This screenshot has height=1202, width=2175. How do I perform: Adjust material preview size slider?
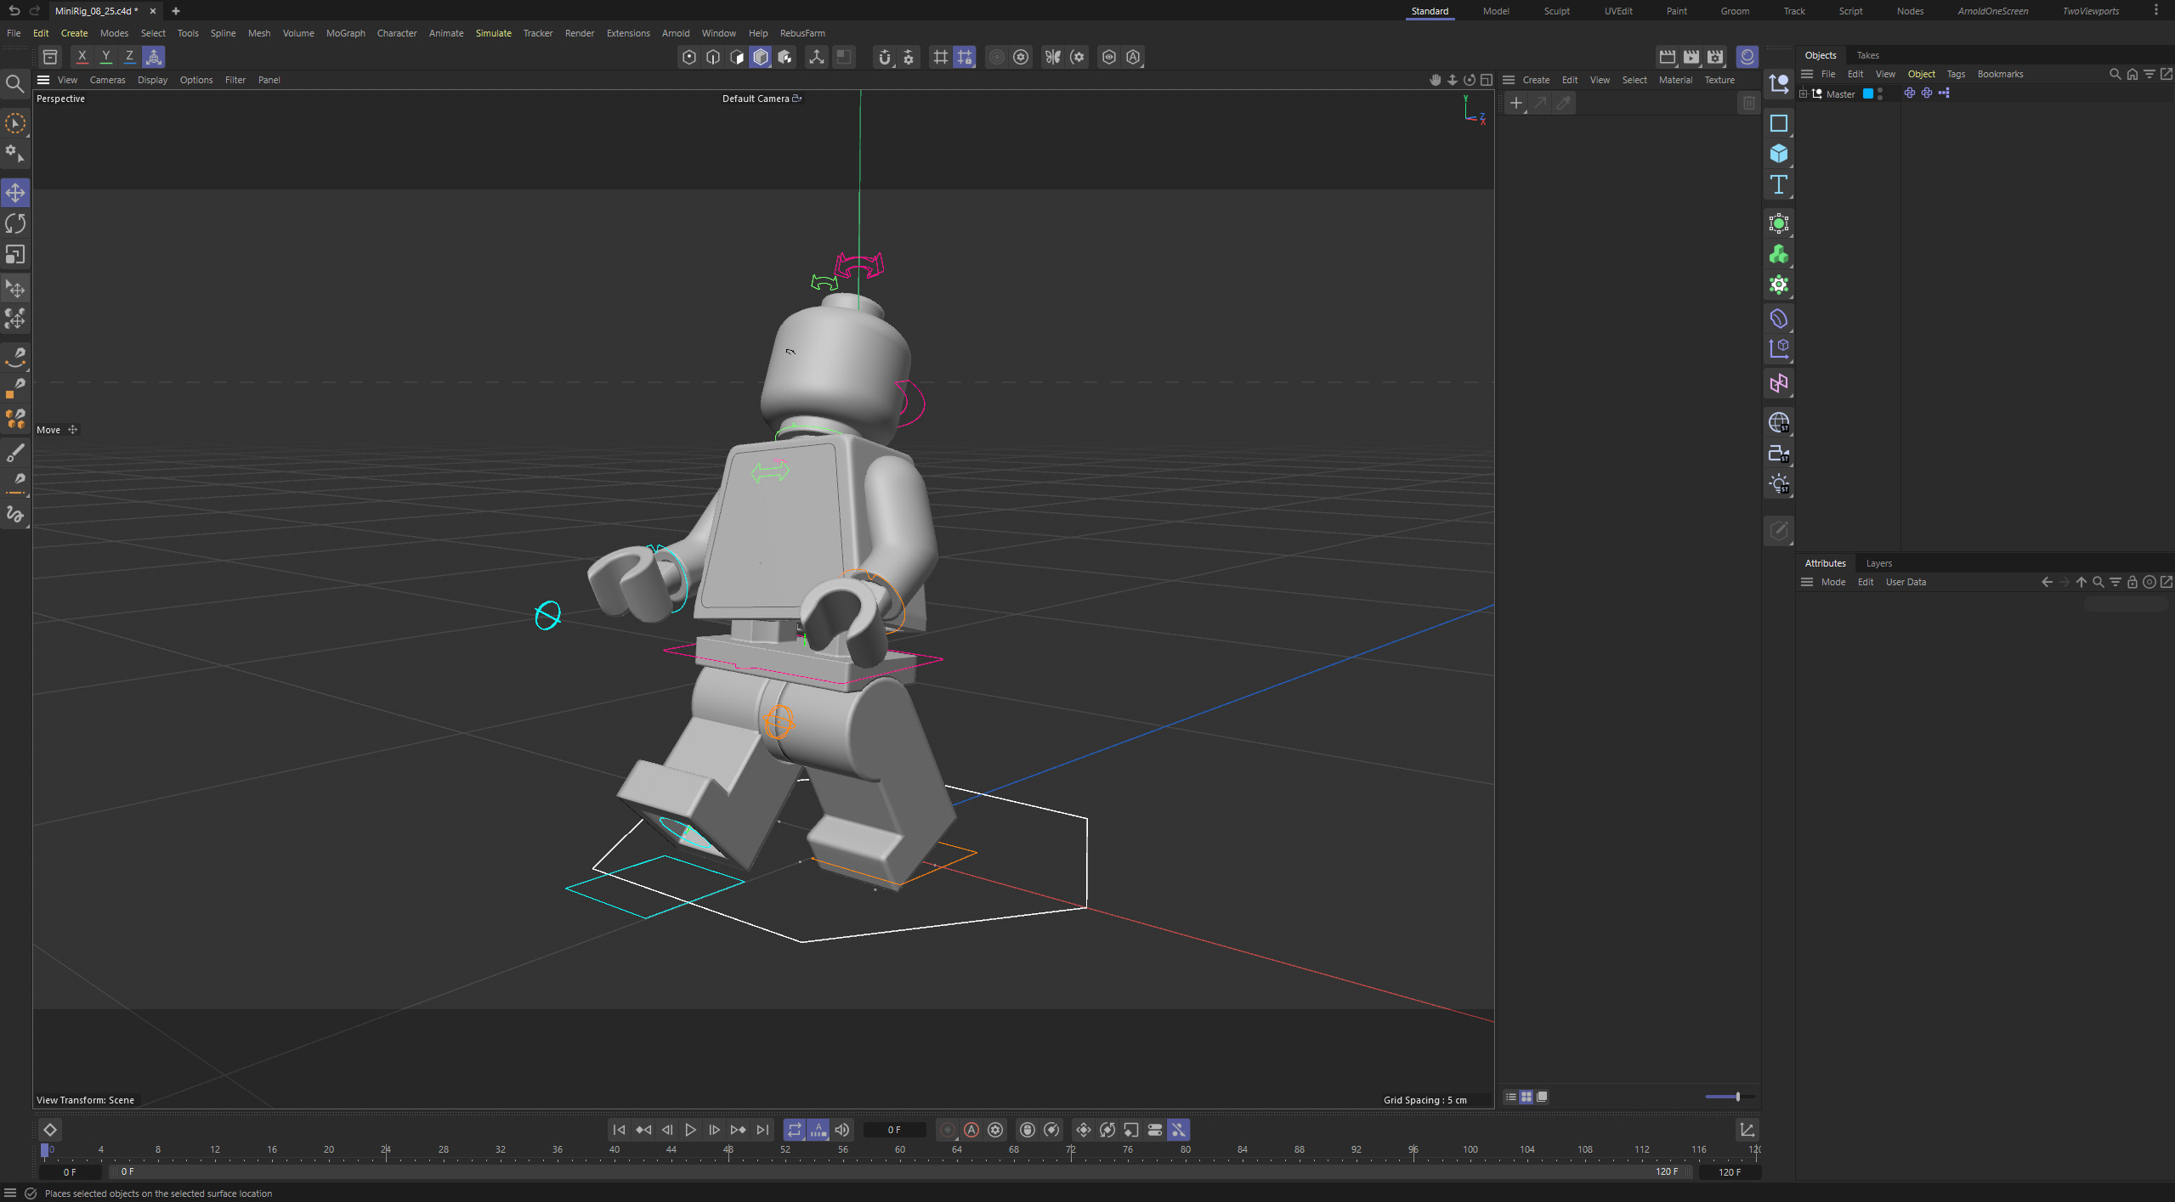coord(1729,1097)
